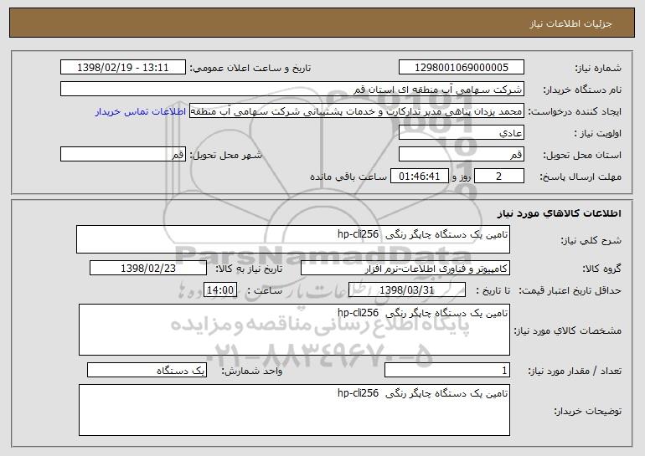Click the remaining time field 01:46:41
The image size is (645, 456).
[419, 176]
